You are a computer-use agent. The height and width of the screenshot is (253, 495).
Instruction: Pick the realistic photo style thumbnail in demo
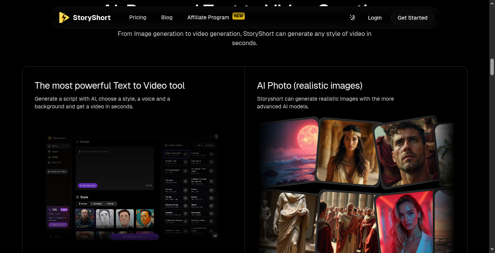pyautogui.click(x=85, y=219)
